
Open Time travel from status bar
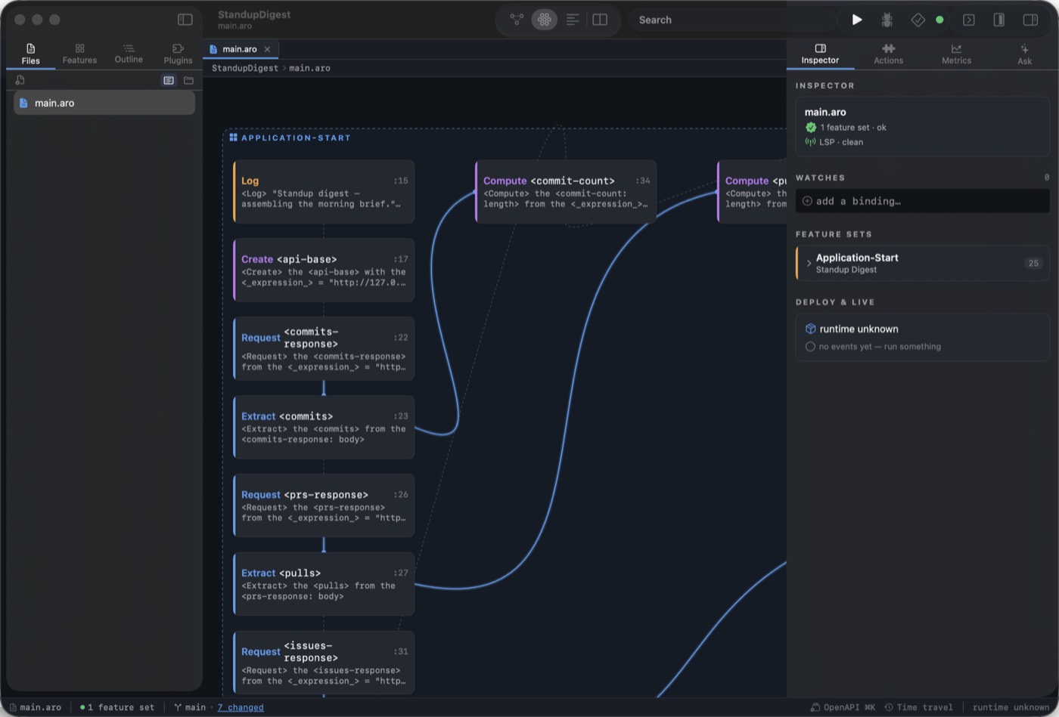click(919, 708)
